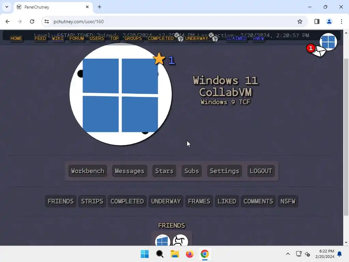Click Chrome icon in taskbar
Screen dimensions: 349x262
pyautogui.click(x=204, y=254)
